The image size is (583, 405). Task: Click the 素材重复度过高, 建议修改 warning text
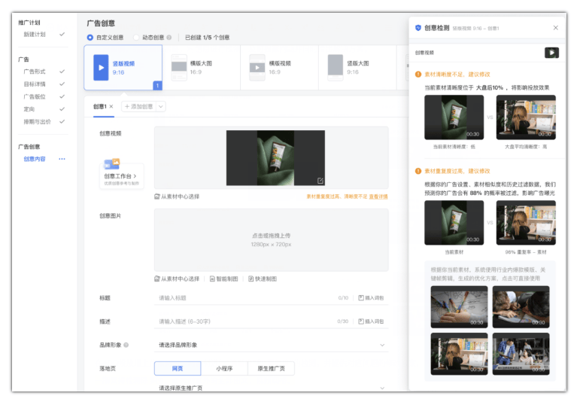tap(457, 171)
